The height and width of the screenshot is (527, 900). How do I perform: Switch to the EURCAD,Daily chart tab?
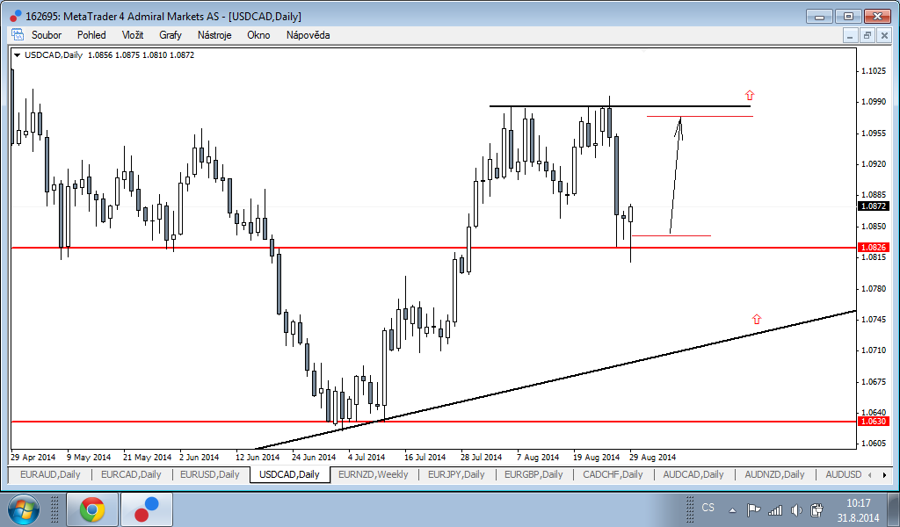coord(131,474)
